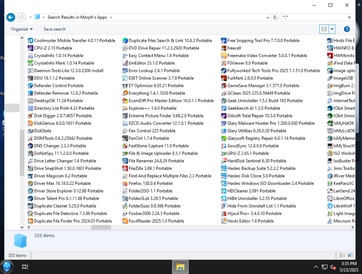This screenshot has height=274, width=362.
Task: Go back using the Back arrow
Action: point(11,17)
